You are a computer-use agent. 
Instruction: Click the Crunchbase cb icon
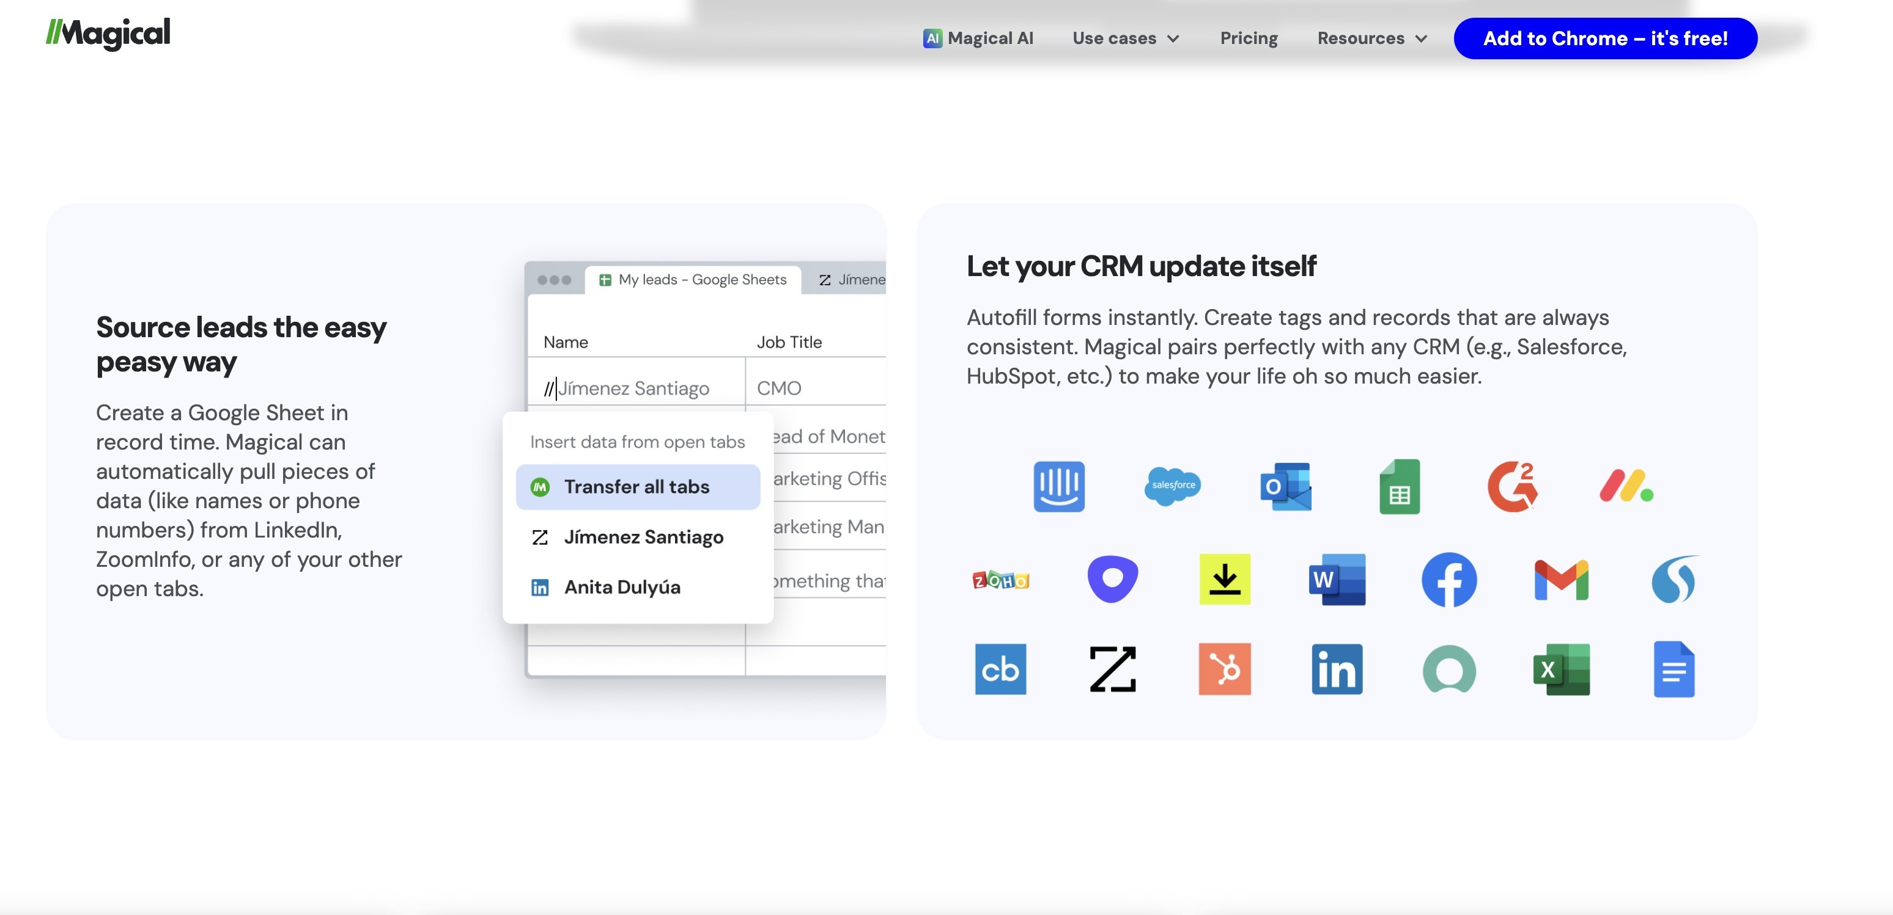click(1000, 669)
